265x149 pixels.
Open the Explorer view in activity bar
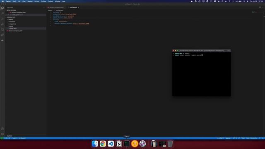coord(2,8)
